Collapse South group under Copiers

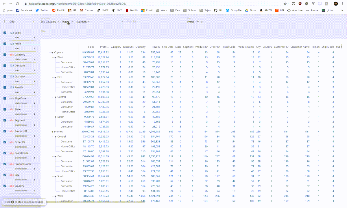pos(56,117)
